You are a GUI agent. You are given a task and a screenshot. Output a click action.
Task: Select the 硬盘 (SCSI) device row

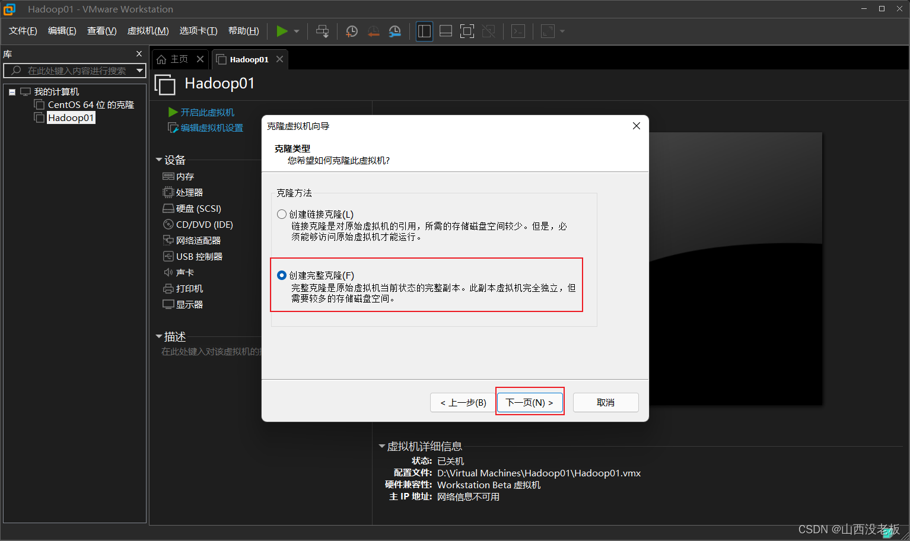pyautogui.click(x=192, y=209)
